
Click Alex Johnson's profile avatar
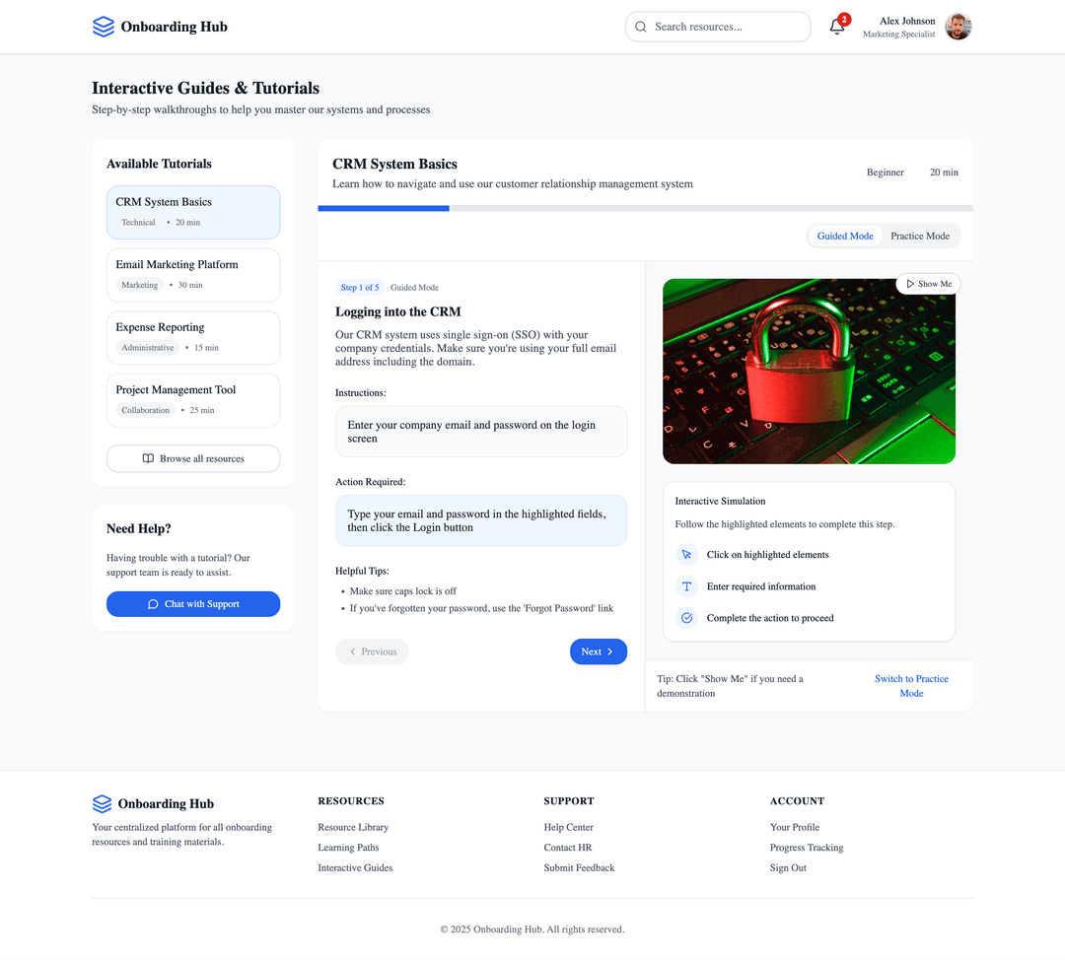(x=958, y=27)
